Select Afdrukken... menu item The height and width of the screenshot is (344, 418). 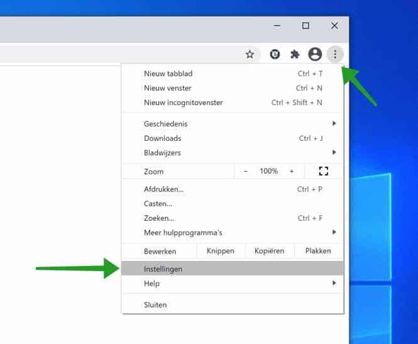coord(164,189)
